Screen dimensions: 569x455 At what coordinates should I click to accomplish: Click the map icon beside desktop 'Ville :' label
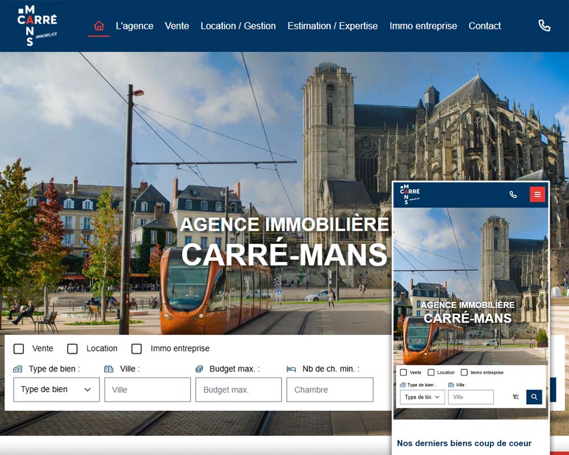tap(109, 369)
